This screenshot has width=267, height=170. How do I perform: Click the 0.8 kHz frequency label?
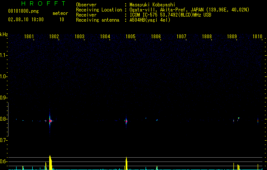pyautogui.click(x=4, y=119)
